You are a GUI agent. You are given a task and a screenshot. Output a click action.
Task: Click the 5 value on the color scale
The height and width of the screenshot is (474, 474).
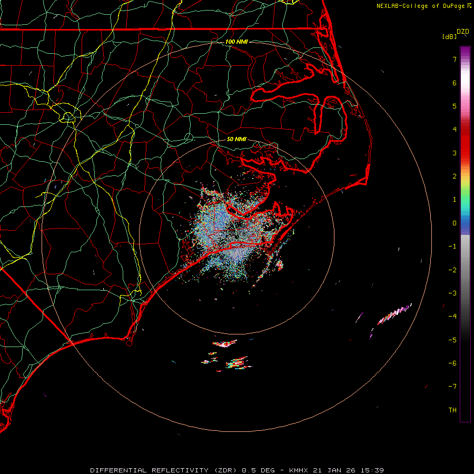point(455,106)
